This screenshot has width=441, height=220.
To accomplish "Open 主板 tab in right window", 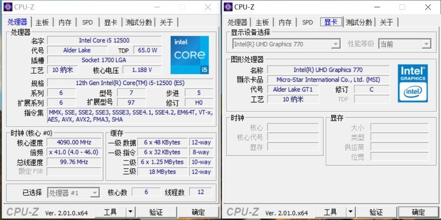I will 262,23.
